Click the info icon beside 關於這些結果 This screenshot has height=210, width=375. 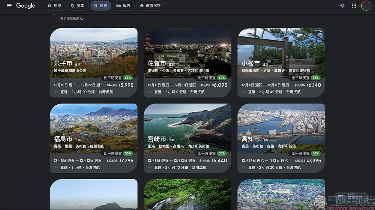pyautogui.click(x=82, y=18)
